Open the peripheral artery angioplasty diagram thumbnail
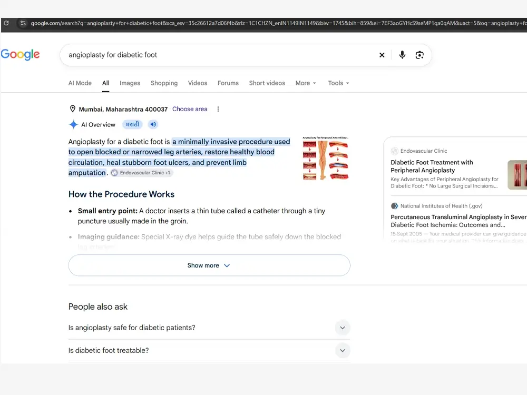This screenshot has height=395, width=527. (325, 158)
